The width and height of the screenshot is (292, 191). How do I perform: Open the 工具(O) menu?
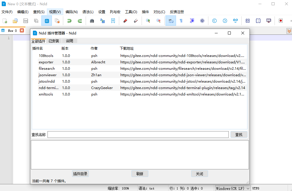click(131, 12)
